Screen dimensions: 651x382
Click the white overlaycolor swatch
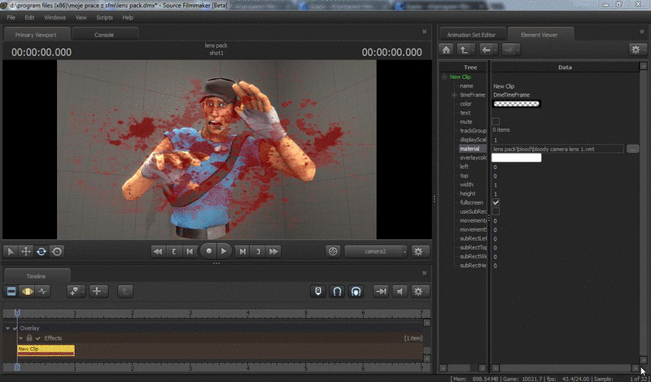tap(517, 158)
